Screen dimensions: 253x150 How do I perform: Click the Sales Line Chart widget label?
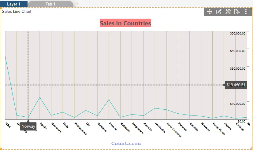[17, 12]
